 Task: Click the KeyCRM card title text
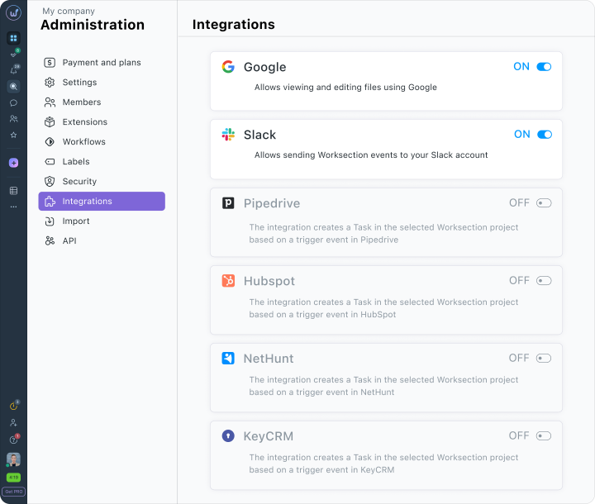click(x=269, y=436)
